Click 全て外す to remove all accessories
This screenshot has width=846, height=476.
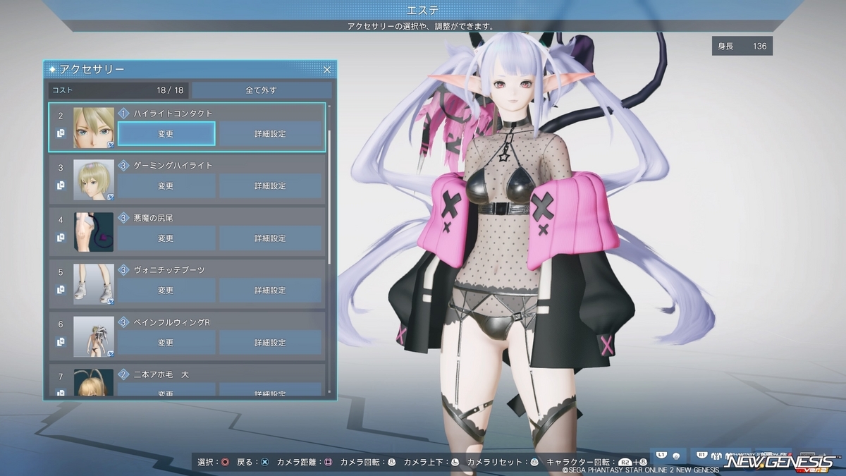coord(262,90)
